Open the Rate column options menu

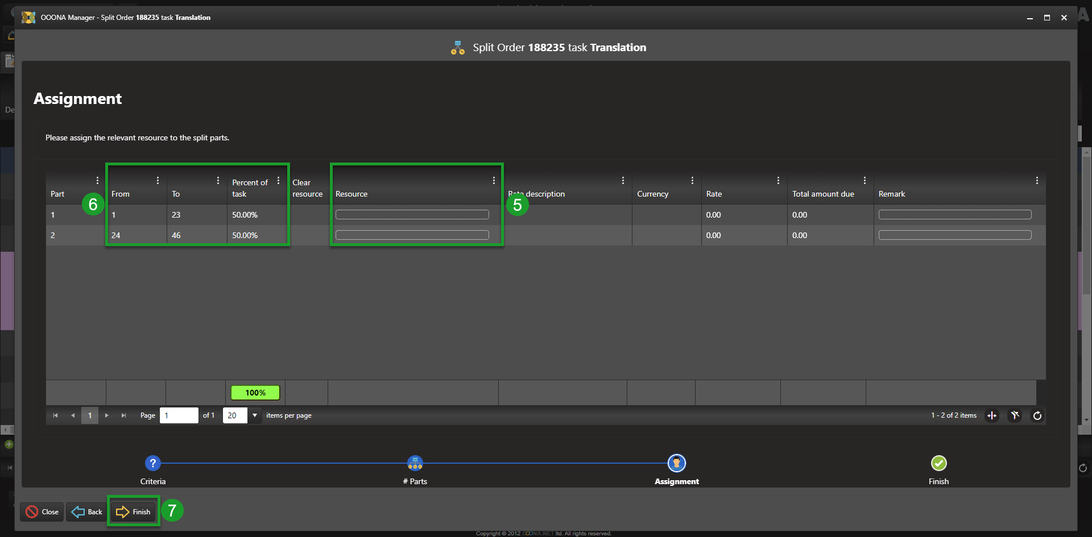[778, 180]
